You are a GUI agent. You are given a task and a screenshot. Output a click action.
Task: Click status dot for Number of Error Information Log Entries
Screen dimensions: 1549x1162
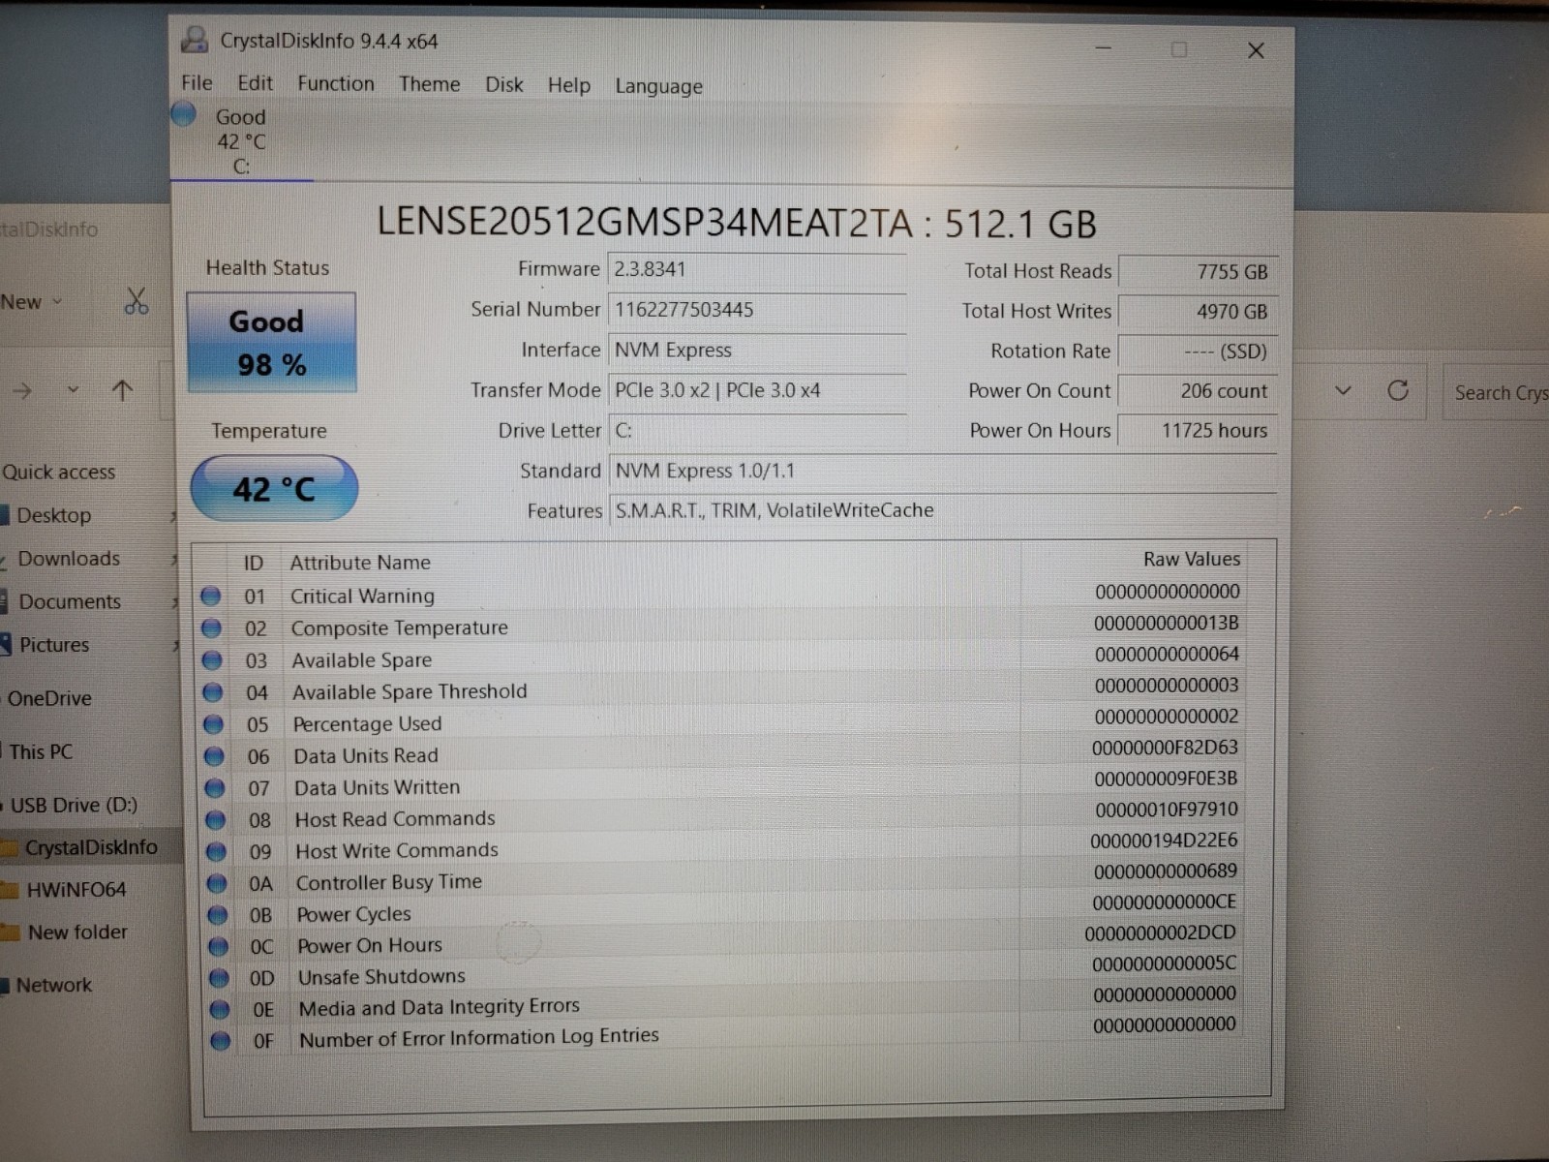point(221,1041)
